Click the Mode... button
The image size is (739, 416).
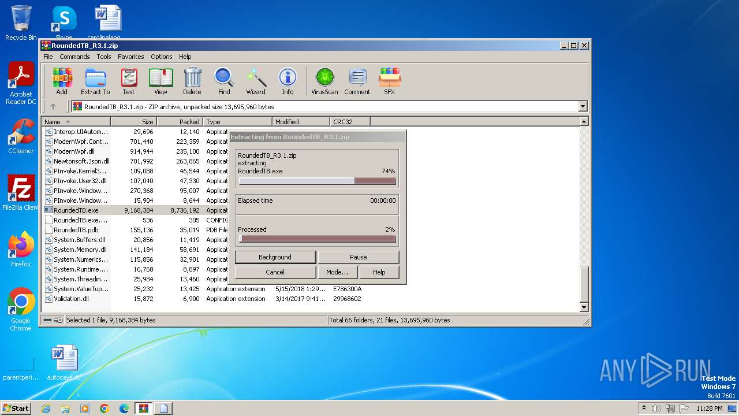click(x=337, y=272)
